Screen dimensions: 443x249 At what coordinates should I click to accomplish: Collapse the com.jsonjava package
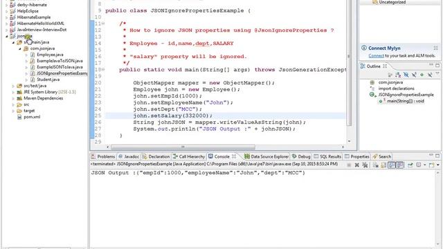tap(20, 48)
